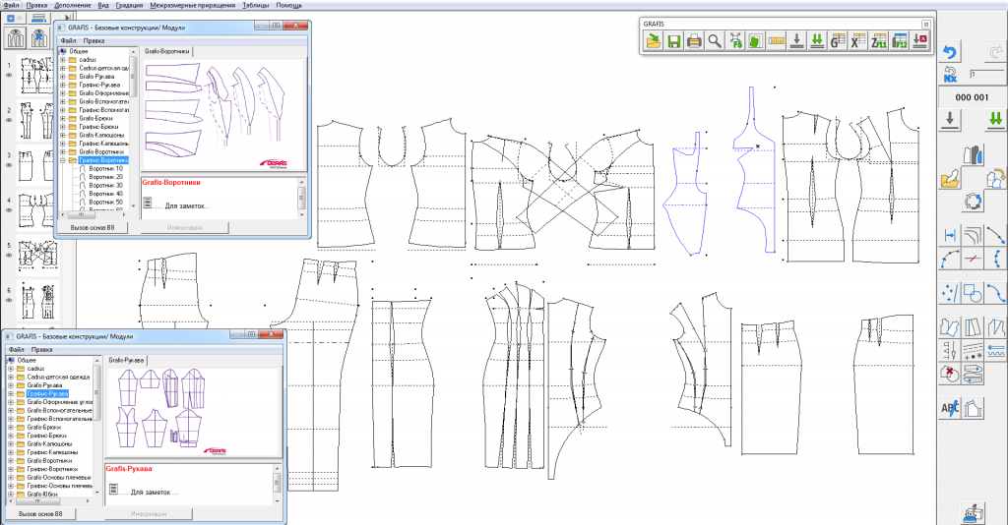Toggle eye visibility for pattern piece 1

8,76
